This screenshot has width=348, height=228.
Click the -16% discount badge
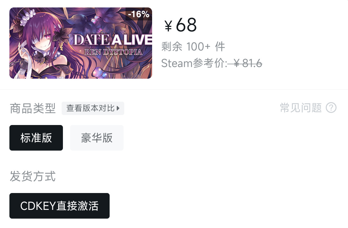(139, 14)
